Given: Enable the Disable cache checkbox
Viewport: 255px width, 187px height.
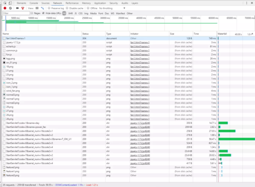Looking at the screenshot, I should click(67, 8).
